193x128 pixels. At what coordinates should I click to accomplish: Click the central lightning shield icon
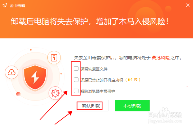point(35,77)
